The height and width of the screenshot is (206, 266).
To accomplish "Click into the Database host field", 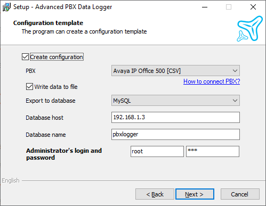I will (x=175, y=117).
